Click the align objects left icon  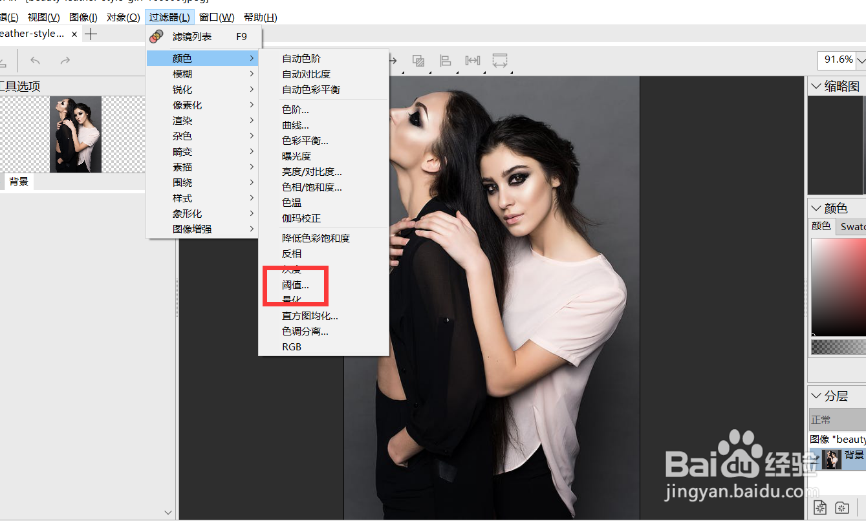446,61
